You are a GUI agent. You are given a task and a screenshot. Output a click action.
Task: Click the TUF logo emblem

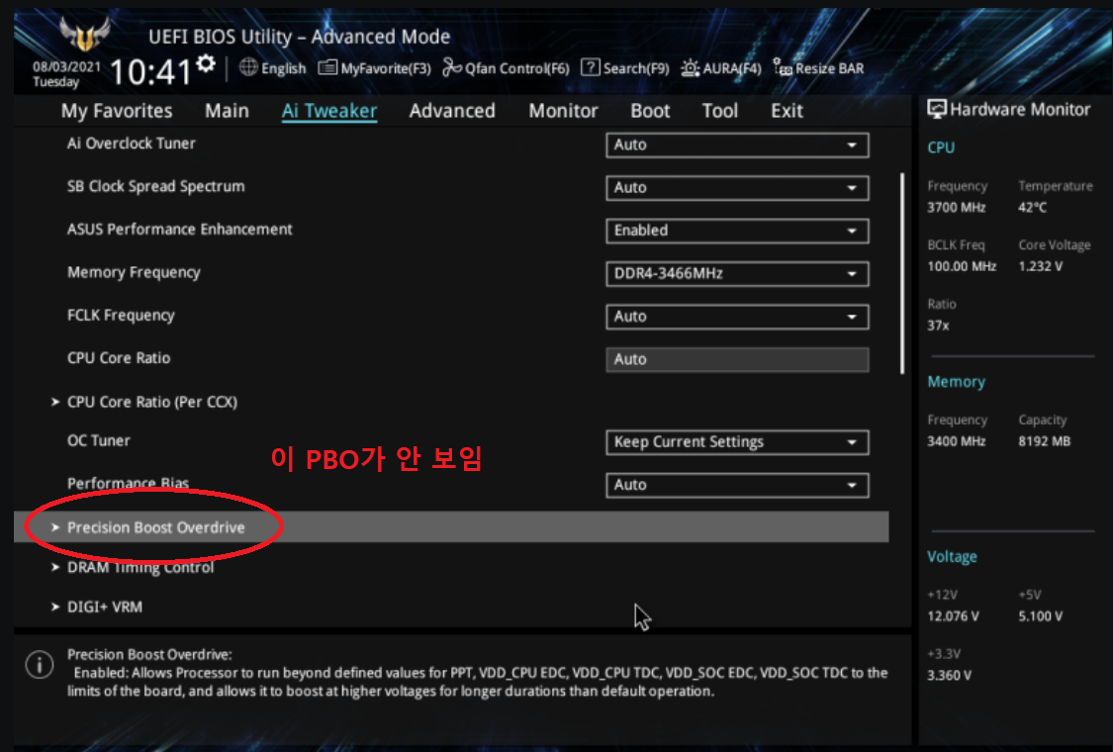point(84,34)
